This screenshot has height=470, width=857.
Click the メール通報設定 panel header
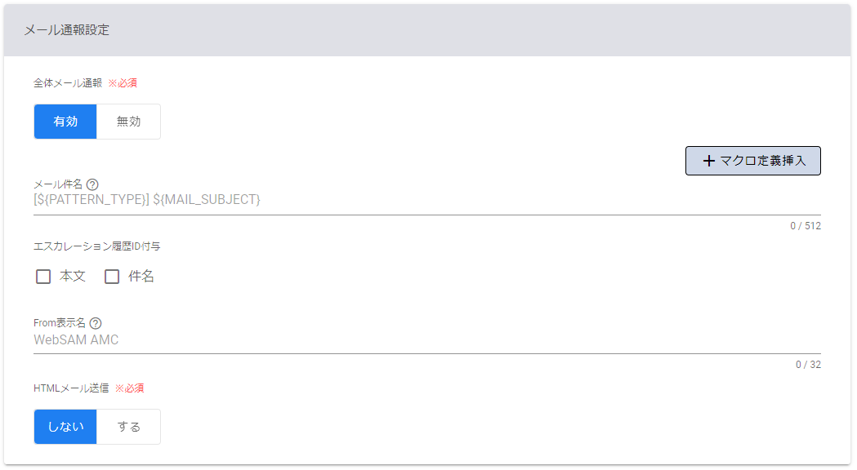tap(67, 30)
